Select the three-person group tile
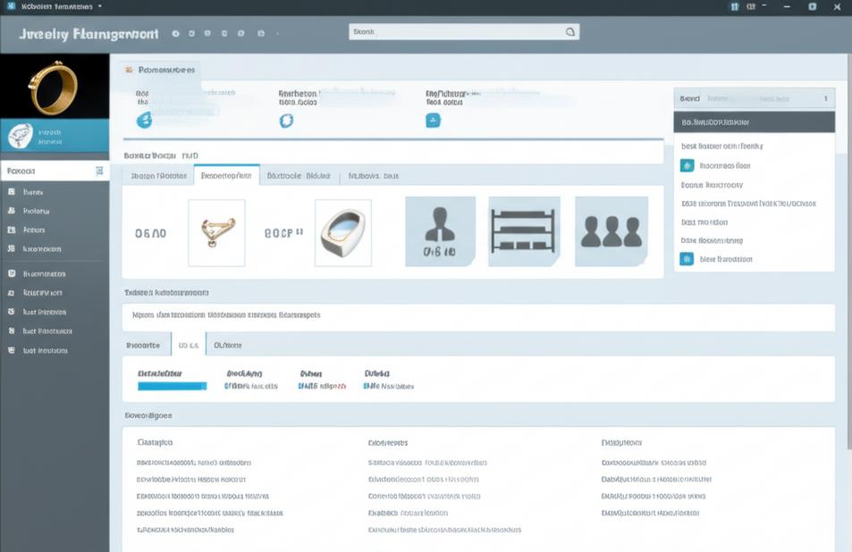852x552 pixels. pyautogui.click(x=611, y=231)
